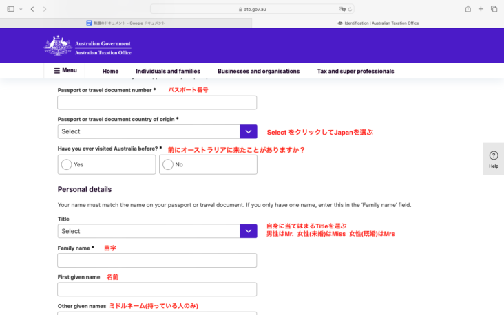Click the browser forward arrow
The height and width of the screenshot is (315, 504).
pos(45,9)
